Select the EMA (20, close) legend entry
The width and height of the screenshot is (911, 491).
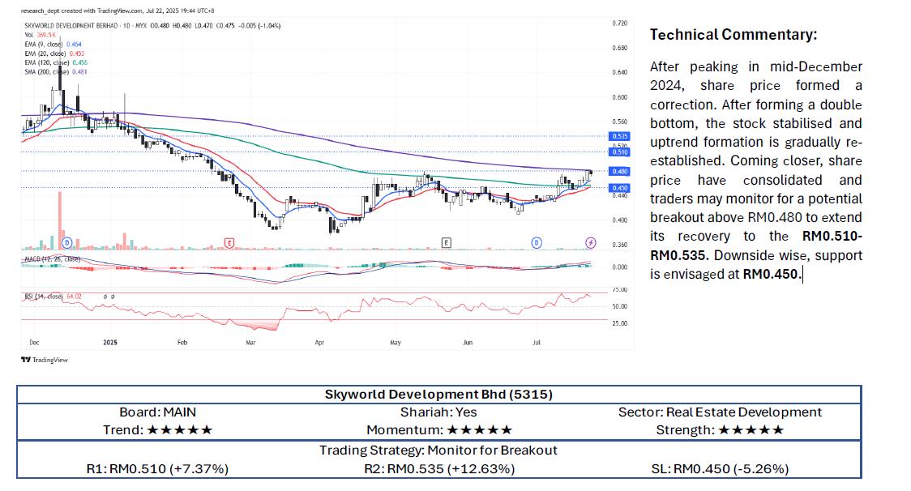point(54,53)
